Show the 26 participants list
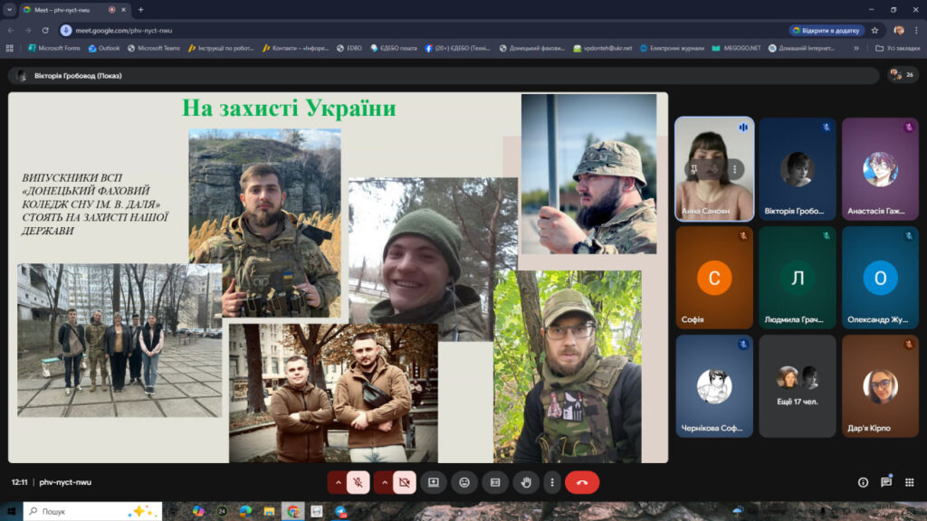 coord(902,75)
